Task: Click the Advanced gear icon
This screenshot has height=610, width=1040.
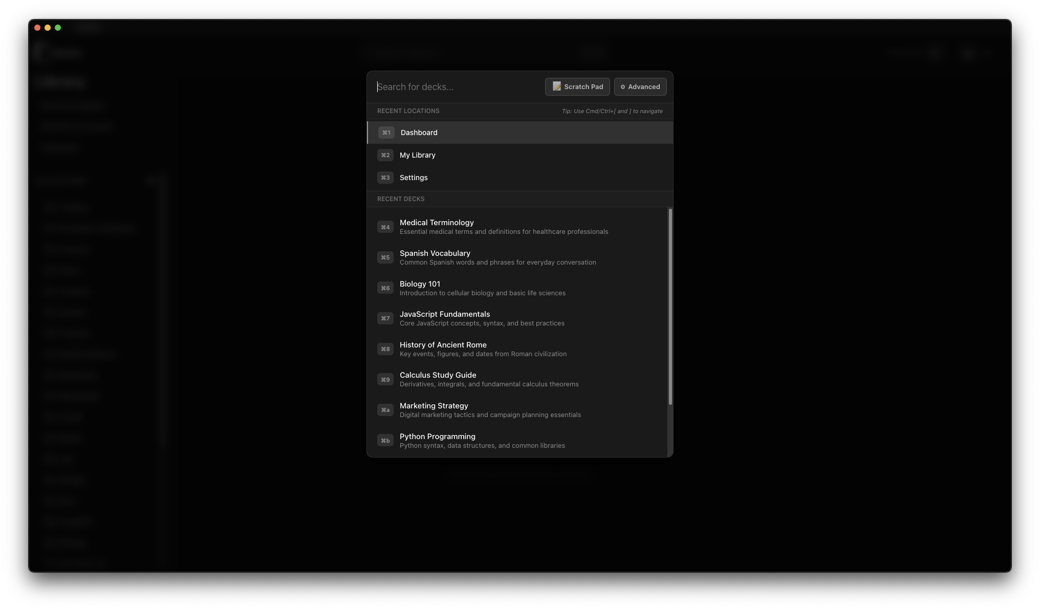Action: (x=623, y=87)
